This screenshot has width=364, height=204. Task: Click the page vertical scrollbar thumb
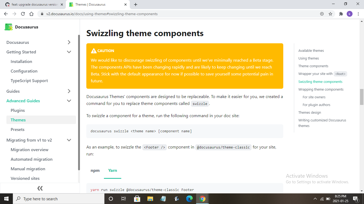tap(362, 97)
